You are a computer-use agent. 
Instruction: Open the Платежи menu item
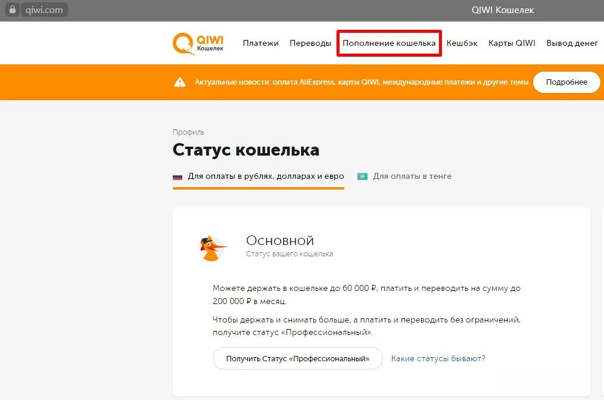[260, 43]
